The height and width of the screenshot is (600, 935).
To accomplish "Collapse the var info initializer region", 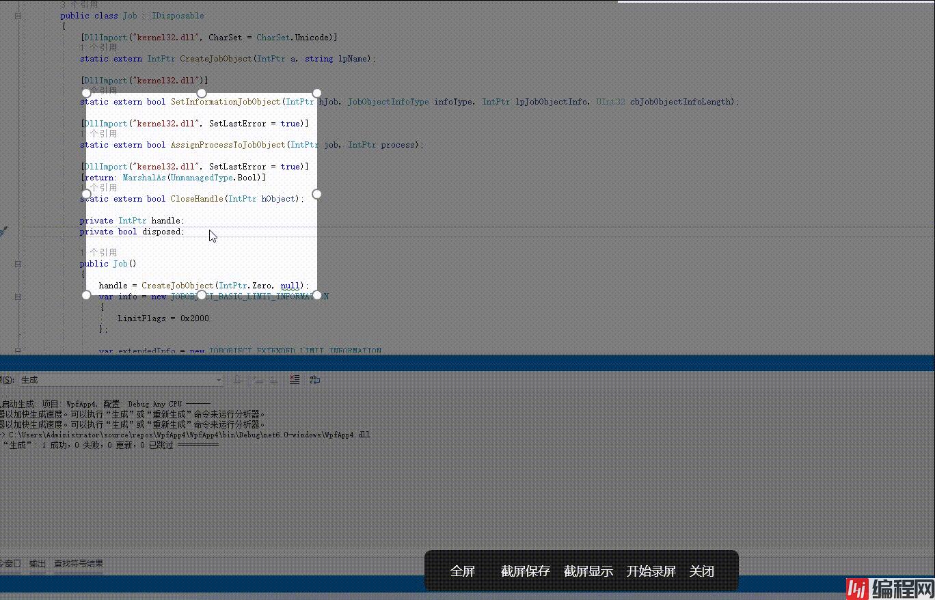I will coord(18,297).
